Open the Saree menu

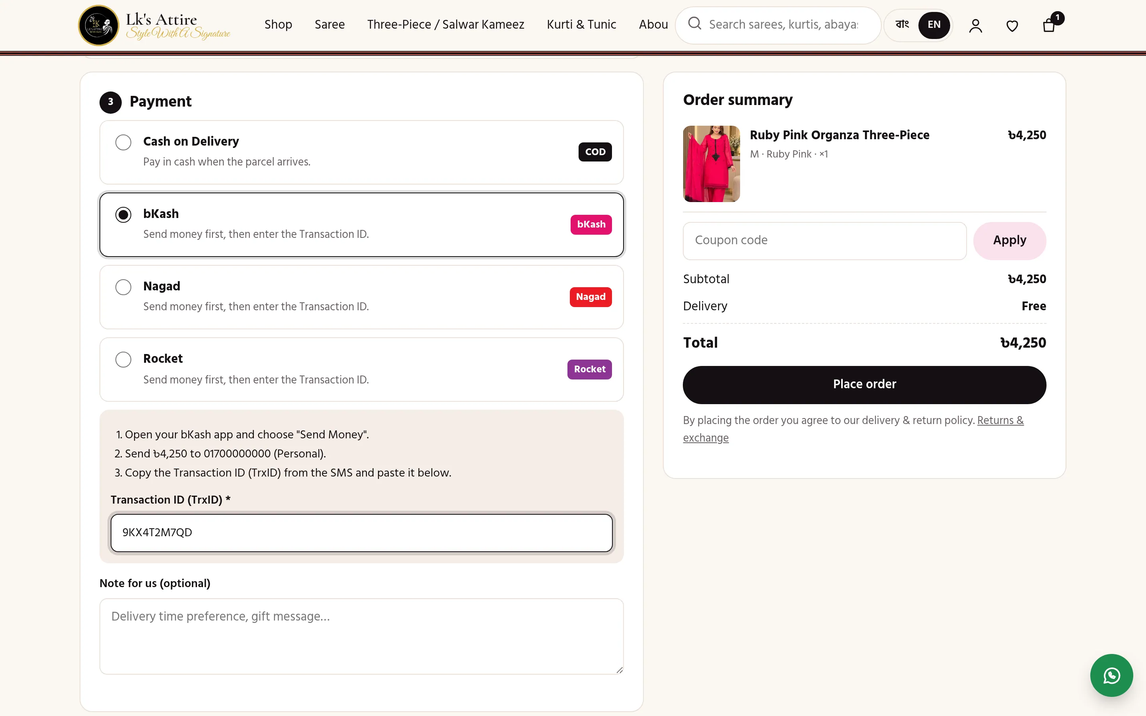(329, 25)
